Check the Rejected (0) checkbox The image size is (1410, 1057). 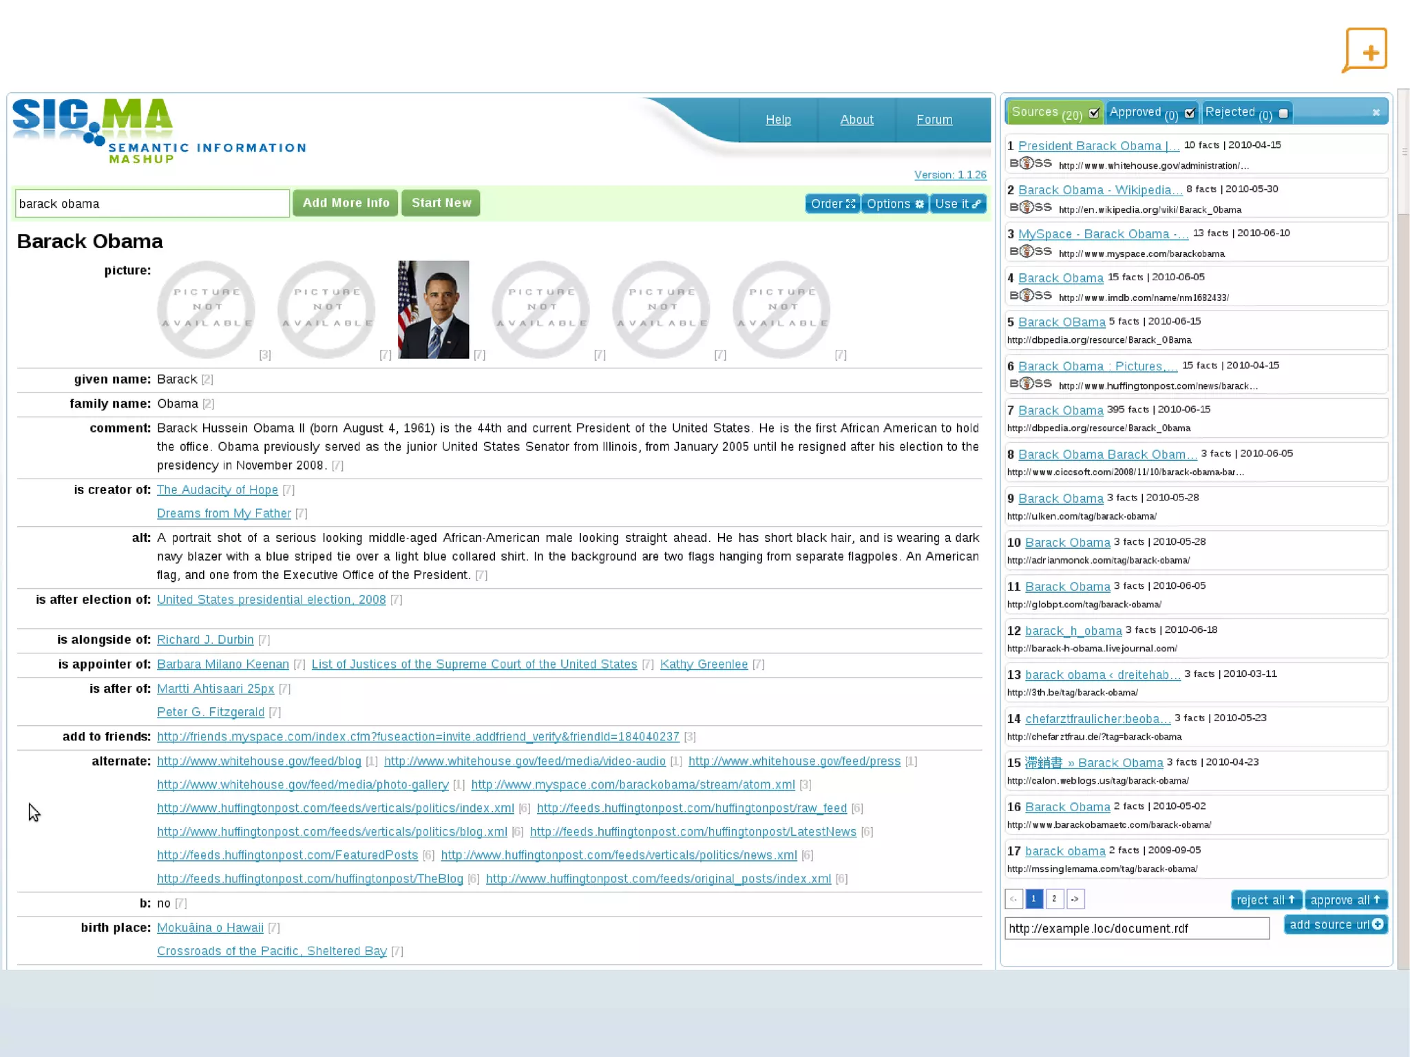(1283, 113)
